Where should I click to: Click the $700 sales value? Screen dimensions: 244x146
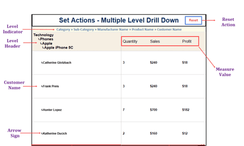pos(154,110)
